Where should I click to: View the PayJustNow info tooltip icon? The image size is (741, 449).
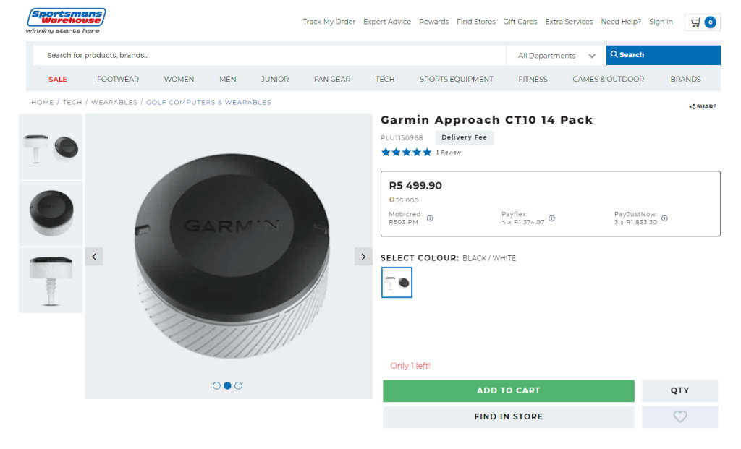pos(664,218)
